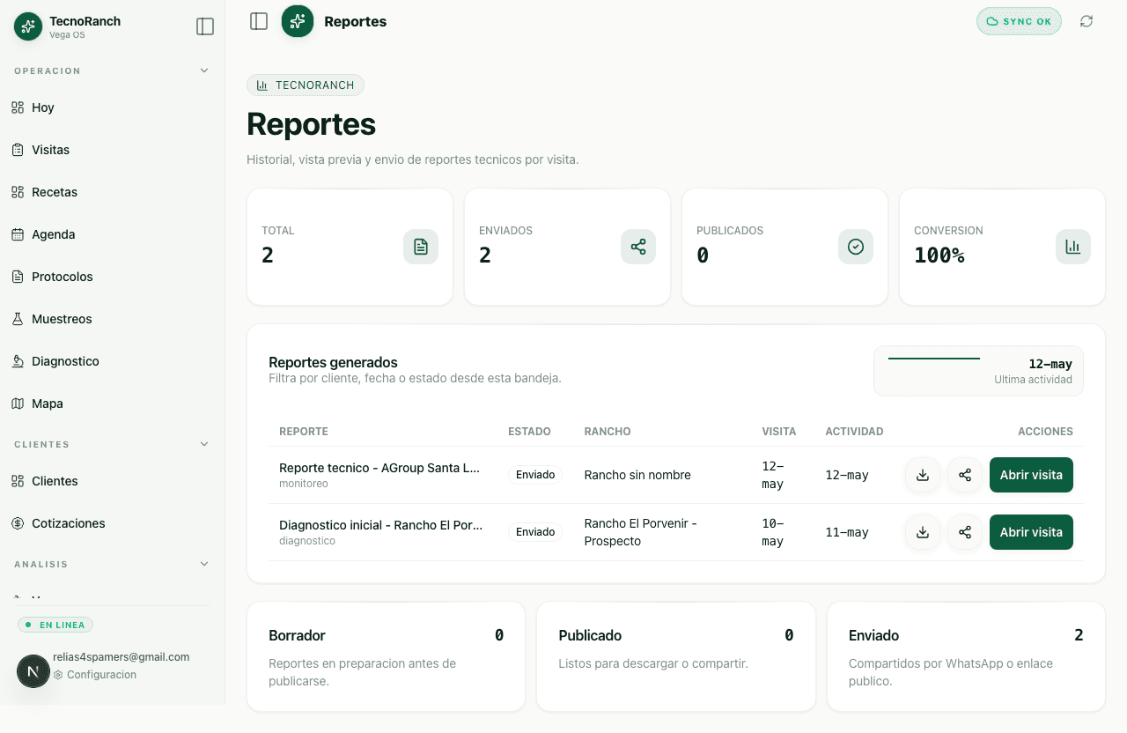This screenshot has width=1127, height=733.
Task: Click Enviado badge in Diagnostico inicial row
Action: pyautogui.click(x=535, y=532)
